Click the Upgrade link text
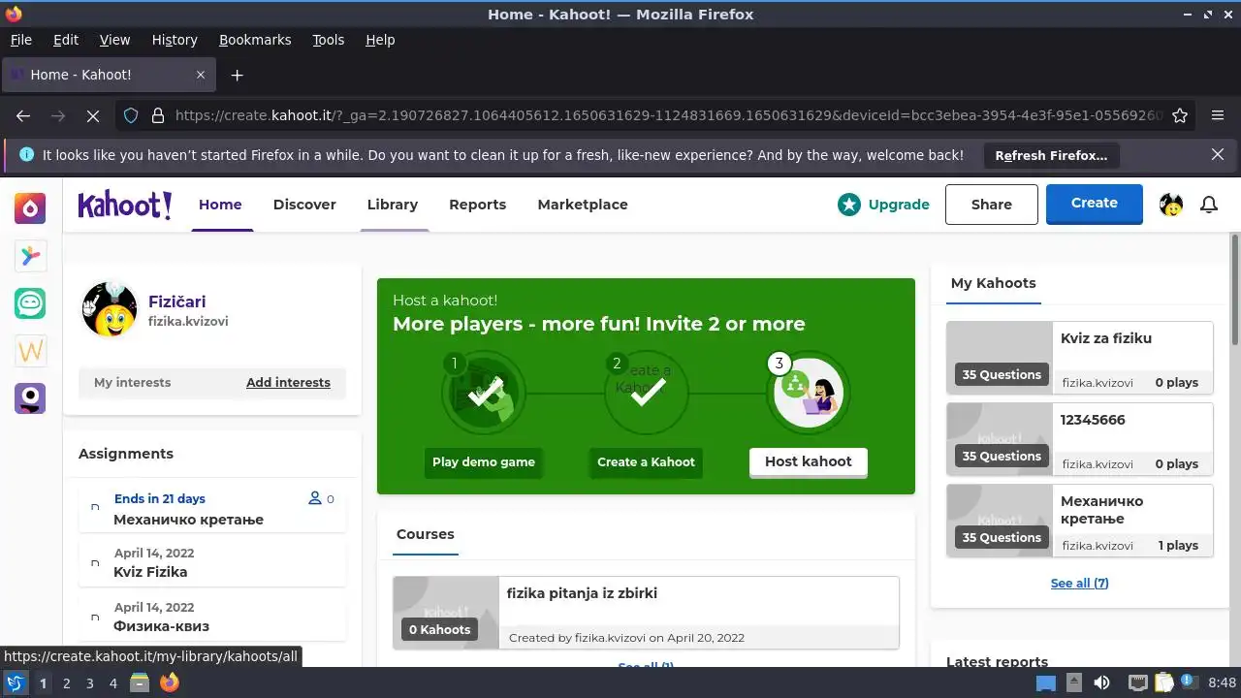The height and width of the screenshot is (698, 1241). click(x=899, y=205)
